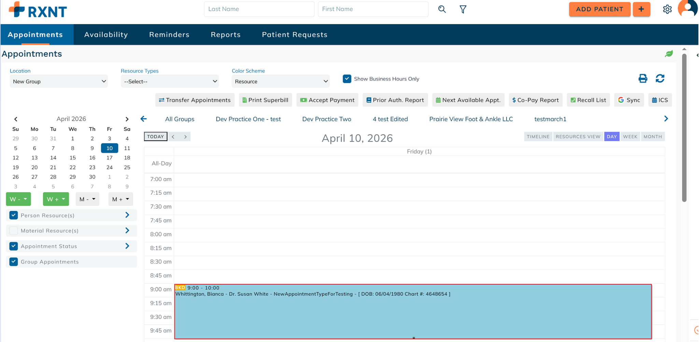Expand the Person Resource(s) section
The height and width of the screenshot is (342, 699).
[x=127, y=215]
